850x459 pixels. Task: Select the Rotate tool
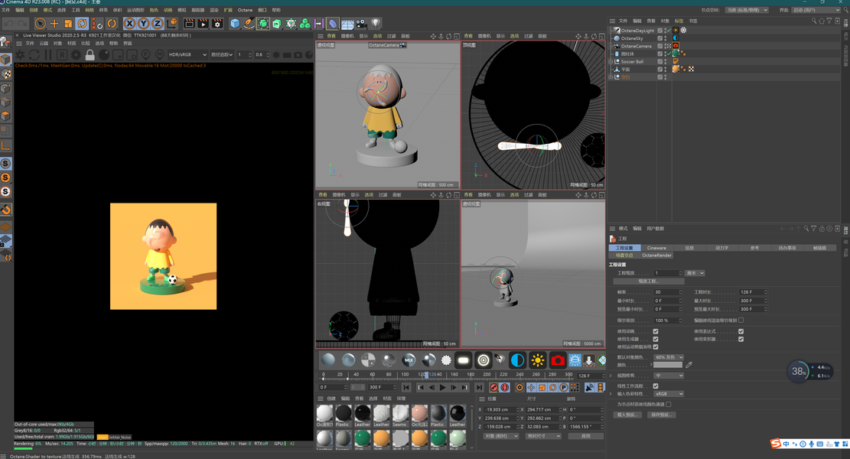tap(83, 23)
